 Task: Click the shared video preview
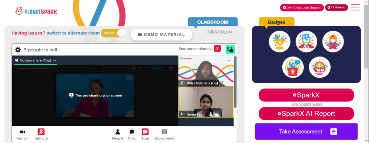tap(95, 95)
